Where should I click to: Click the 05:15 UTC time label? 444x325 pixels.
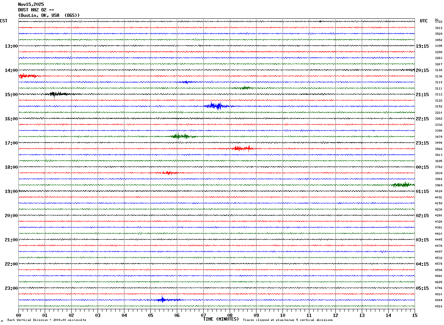pyautogui.click(x=422, y=288)
